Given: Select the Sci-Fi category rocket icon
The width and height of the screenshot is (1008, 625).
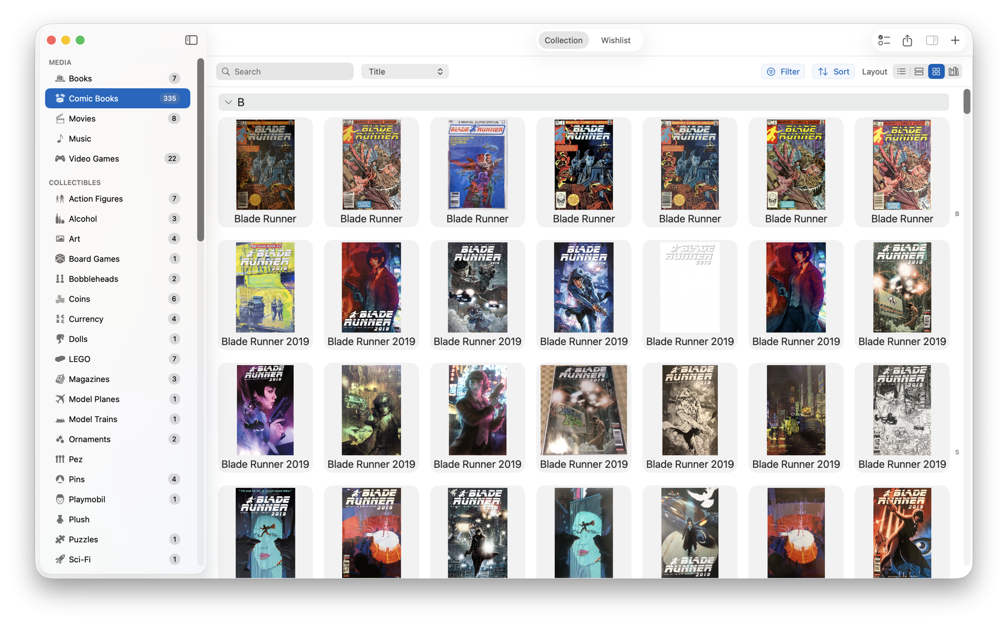Looking at the screenshot, I should (x=59, y=559).
